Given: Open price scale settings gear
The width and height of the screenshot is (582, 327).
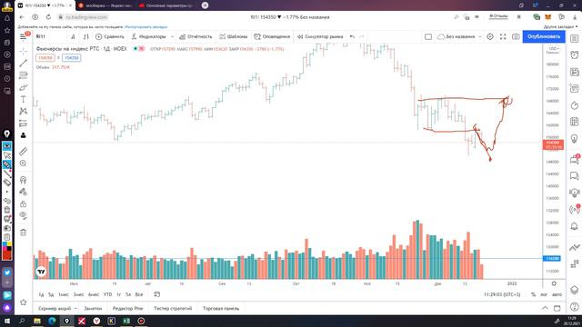Looking at the screenshot, I should pyautogui.click(x=554, y=283).
